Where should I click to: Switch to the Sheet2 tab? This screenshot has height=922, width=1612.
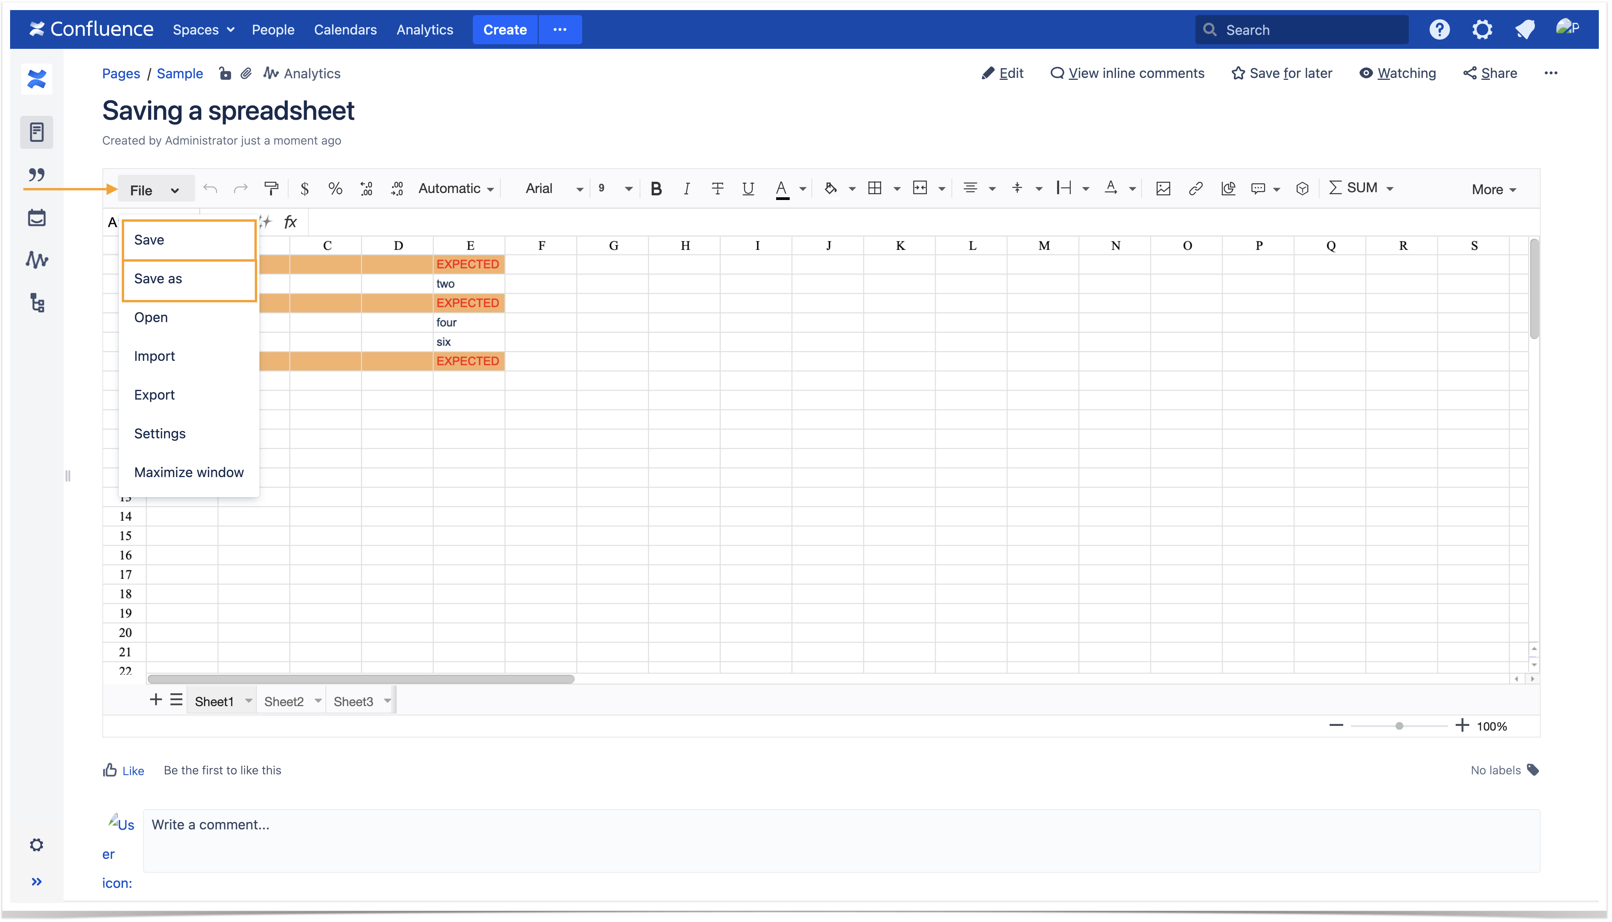click(283, 701)
